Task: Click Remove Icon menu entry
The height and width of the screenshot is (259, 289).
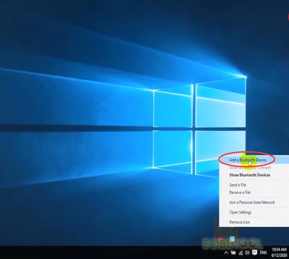Action: pyautogui.click(x=239, y=222)
